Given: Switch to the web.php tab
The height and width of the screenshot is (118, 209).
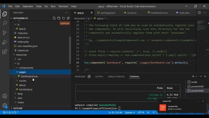Looking at the screenshot, I should coord(183,13).
